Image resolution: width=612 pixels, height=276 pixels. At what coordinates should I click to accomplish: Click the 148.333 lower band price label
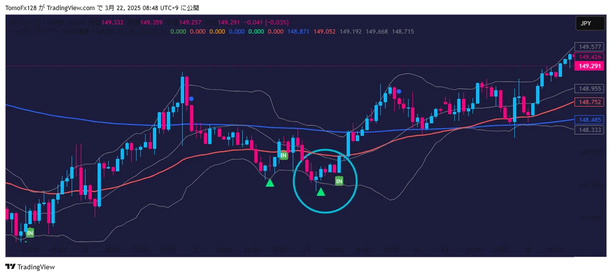tap(590, 130)
